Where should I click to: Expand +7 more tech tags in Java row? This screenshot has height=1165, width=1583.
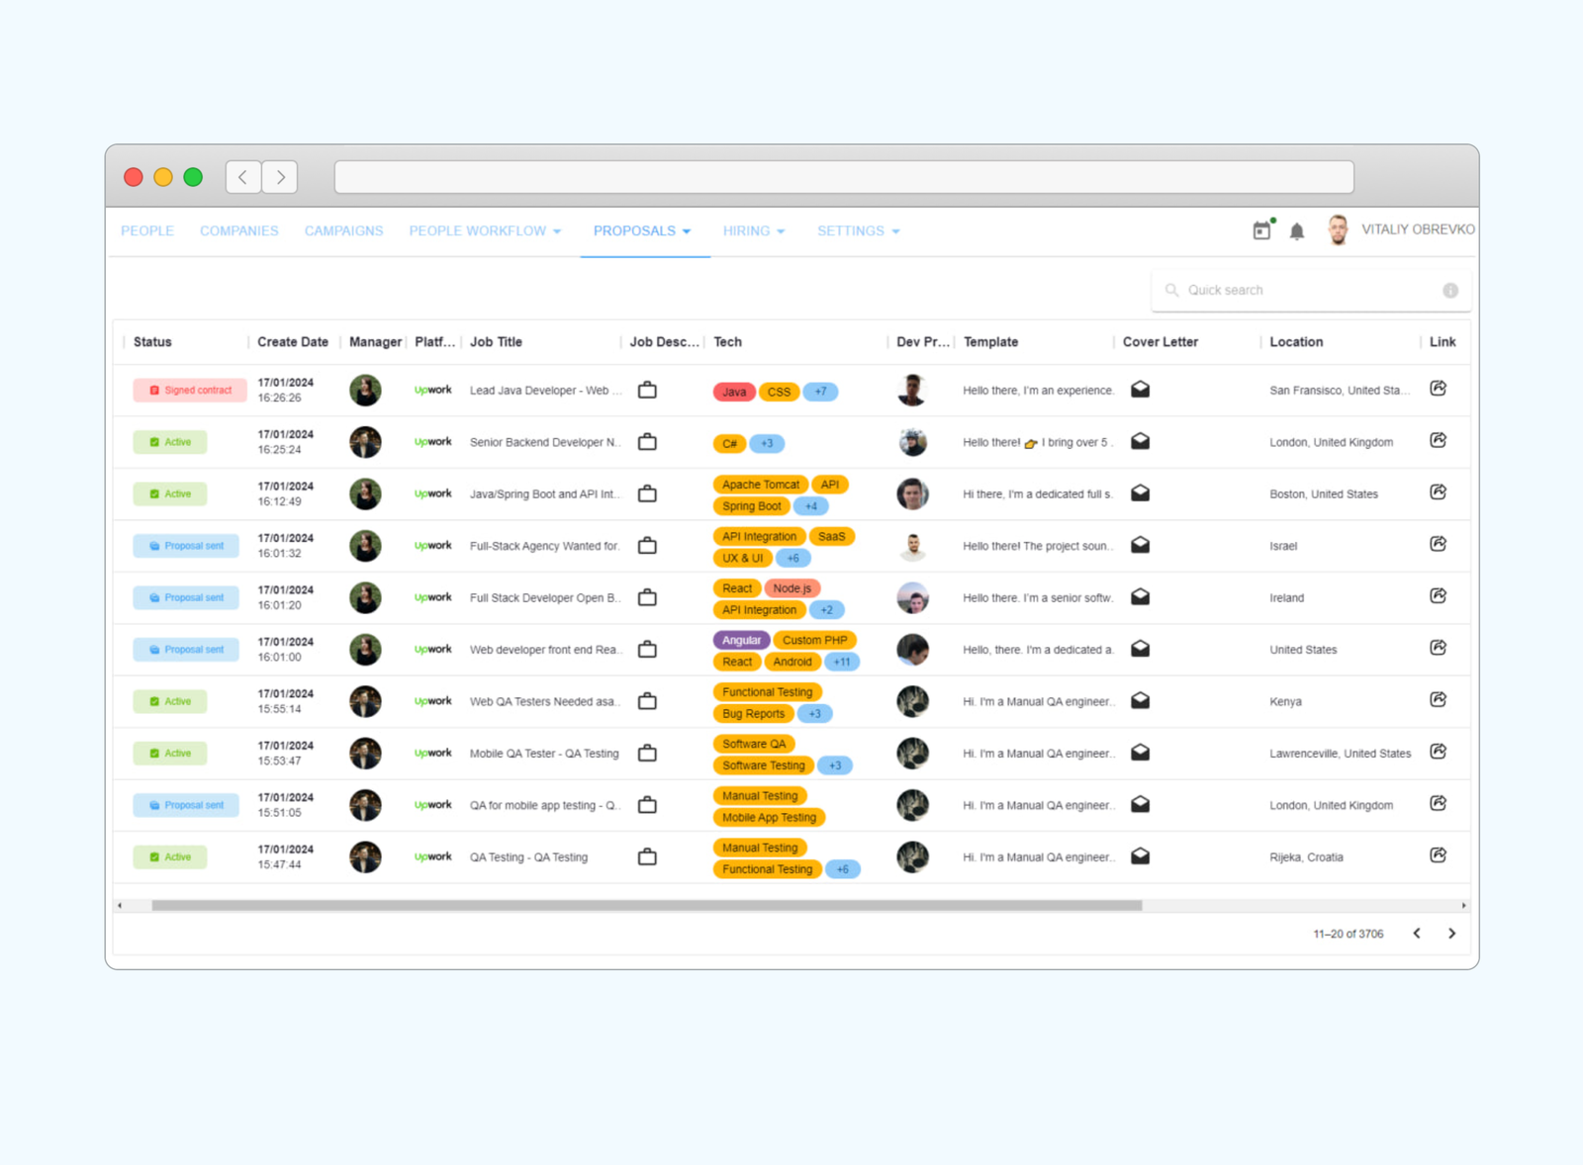820,392
